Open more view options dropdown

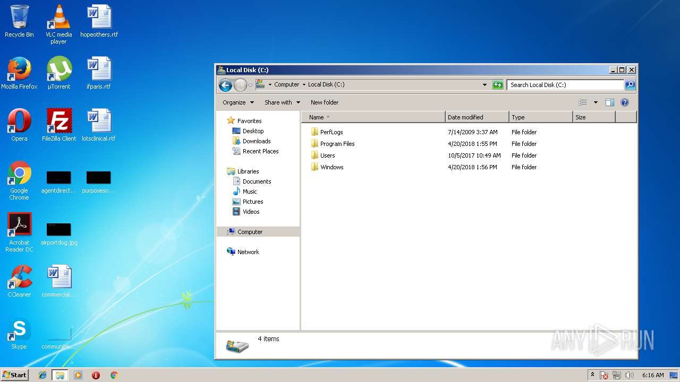coord(596,102)
